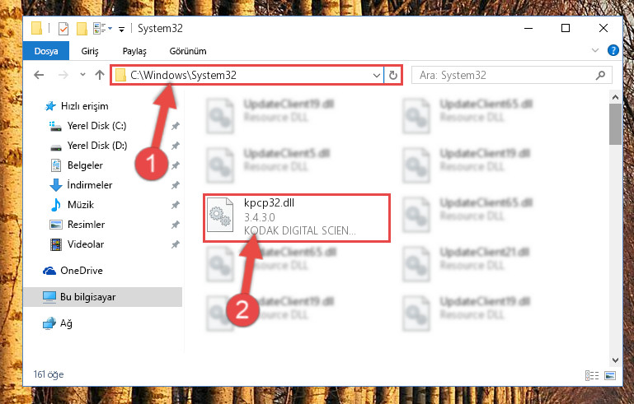The width and height of the screenshot is (634, 404).
Task: Click the vertical scrollbar thumb
Action: [x=615, y=124]
